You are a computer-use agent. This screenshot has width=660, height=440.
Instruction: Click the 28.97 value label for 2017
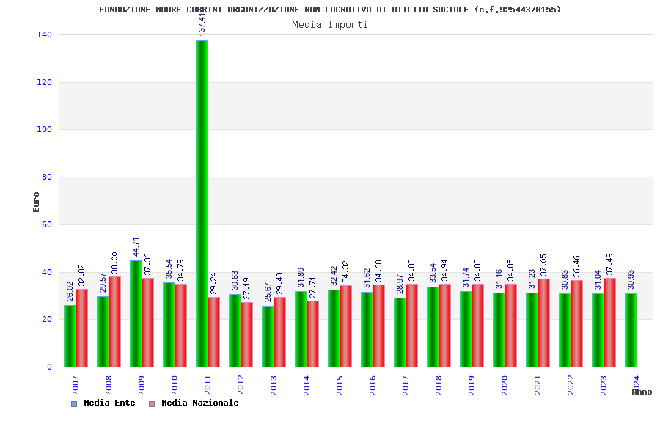(x=400, y=285)
